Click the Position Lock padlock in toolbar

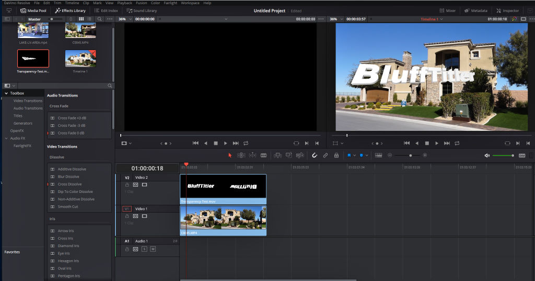click(336, 155)
